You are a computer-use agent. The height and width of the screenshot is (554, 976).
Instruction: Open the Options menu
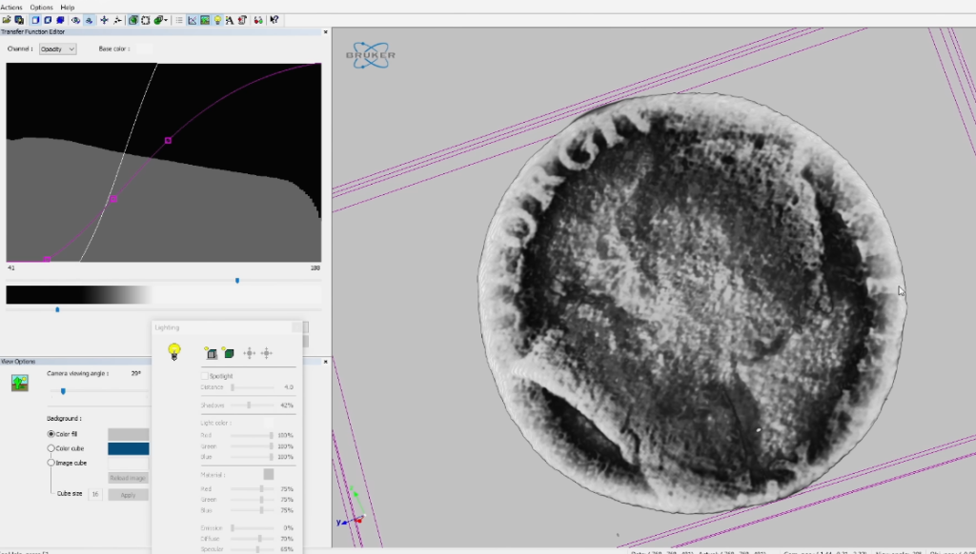pos(41,7)
